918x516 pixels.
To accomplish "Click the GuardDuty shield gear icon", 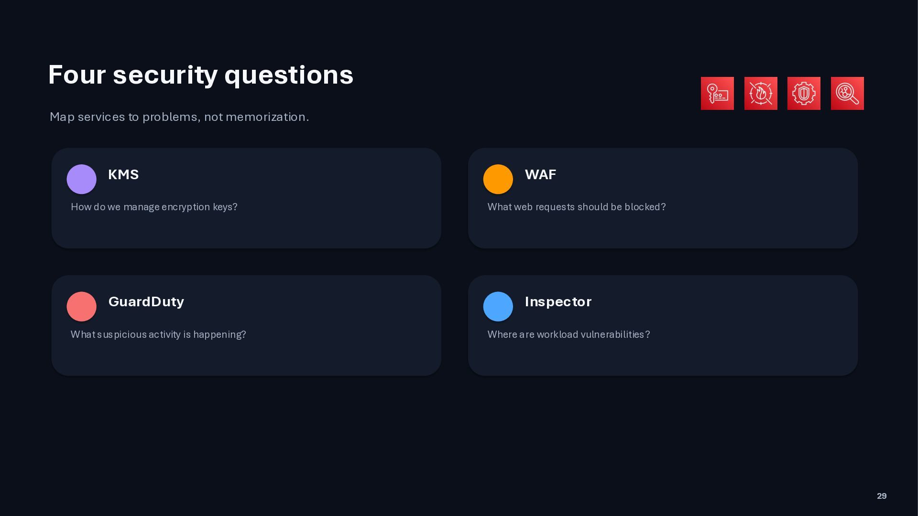I will 804,93.
